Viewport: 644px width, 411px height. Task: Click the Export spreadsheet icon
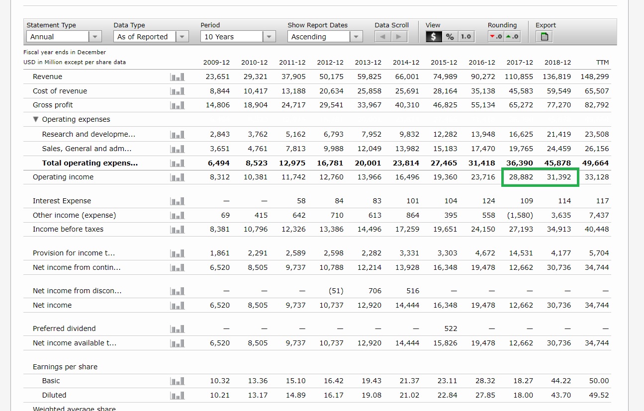point(544,36)
